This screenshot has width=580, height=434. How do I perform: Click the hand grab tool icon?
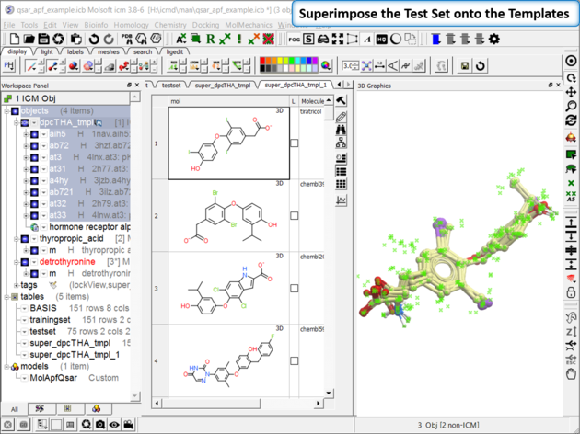(572, 375)
